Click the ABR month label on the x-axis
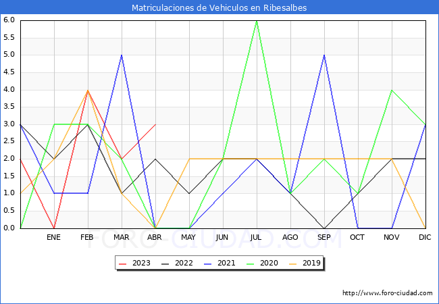This screenshot has width=439, height=304. 155,237
